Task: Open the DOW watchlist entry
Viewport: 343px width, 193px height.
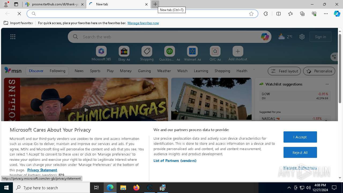Action: [295, 96]
